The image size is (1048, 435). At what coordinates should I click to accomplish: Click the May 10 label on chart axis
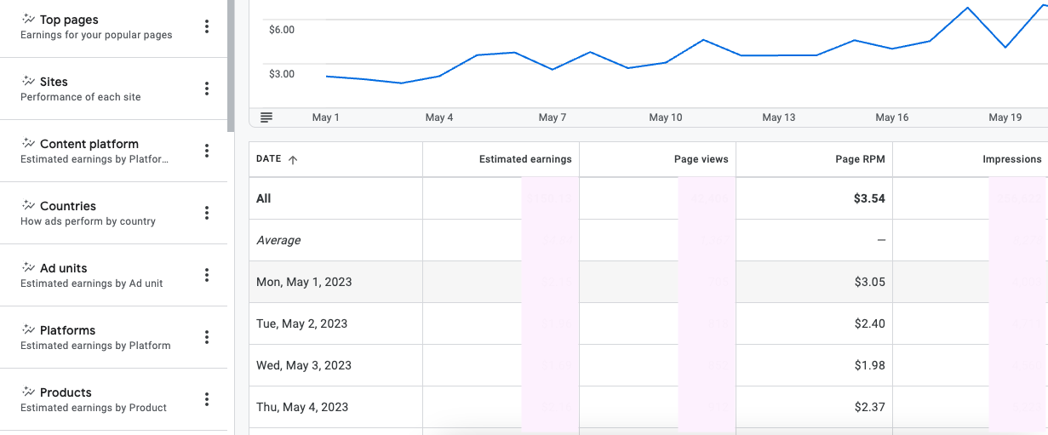point(666,117)
